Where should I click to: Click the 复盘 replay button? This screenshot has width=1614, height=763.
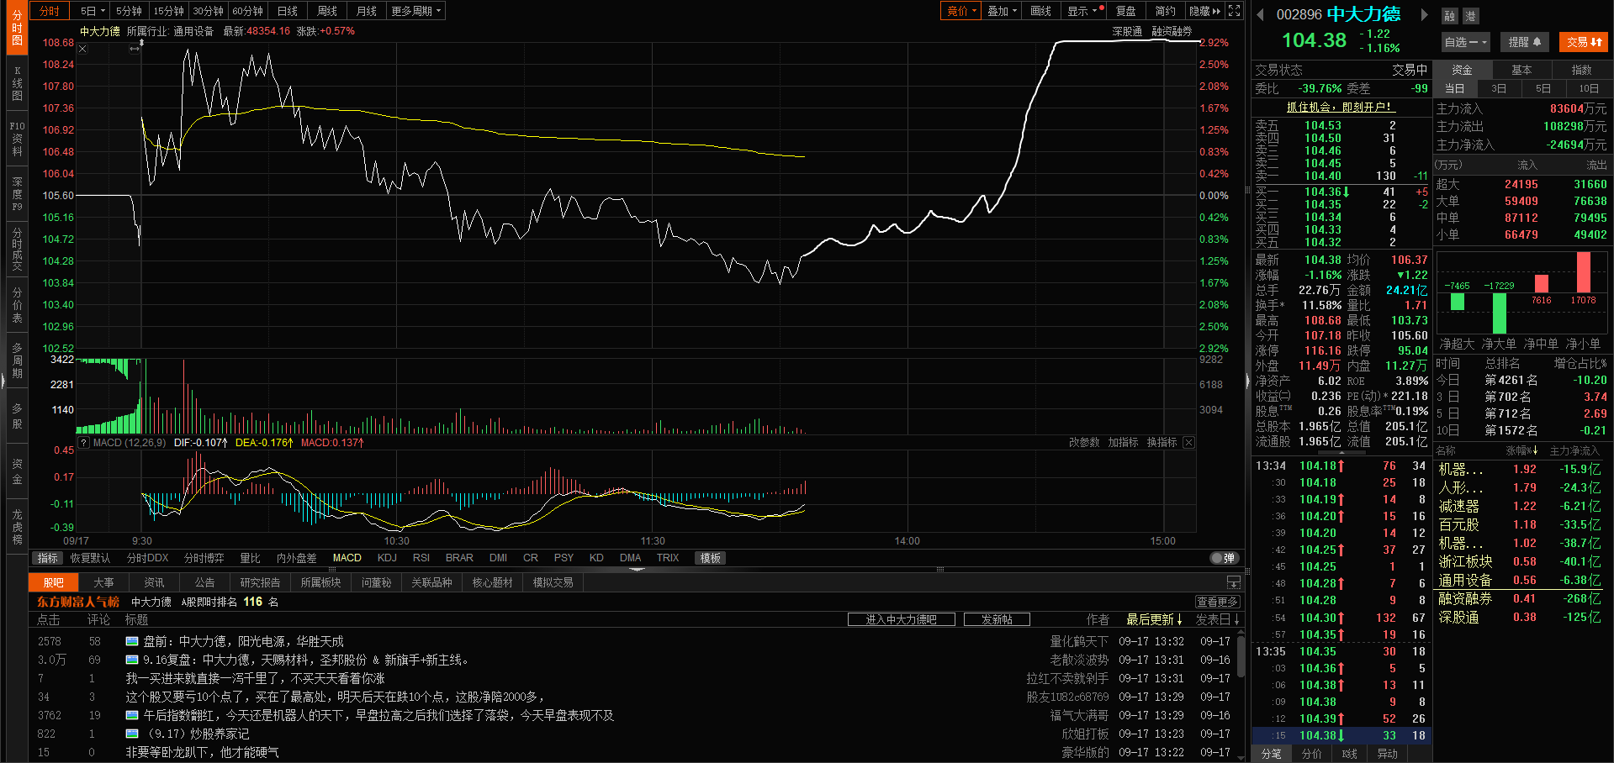coord(1125,11)
